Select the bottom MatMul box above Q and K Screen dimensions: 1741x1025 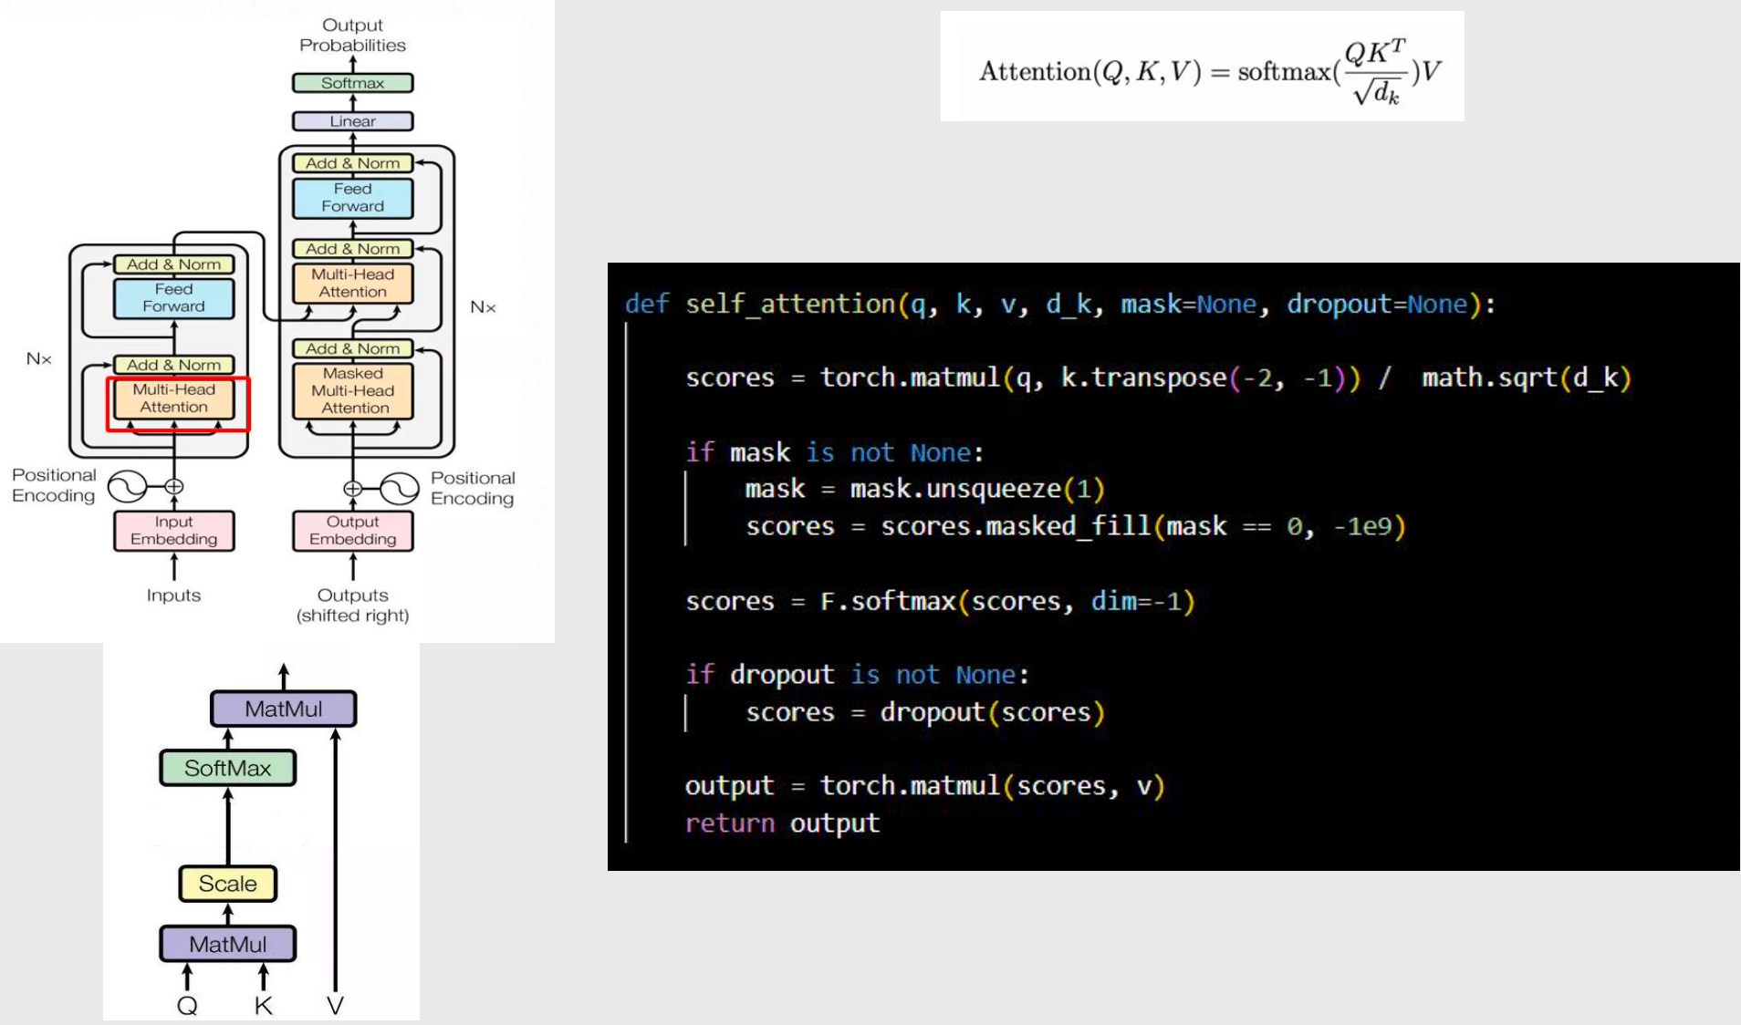click(x=228, y=944)
